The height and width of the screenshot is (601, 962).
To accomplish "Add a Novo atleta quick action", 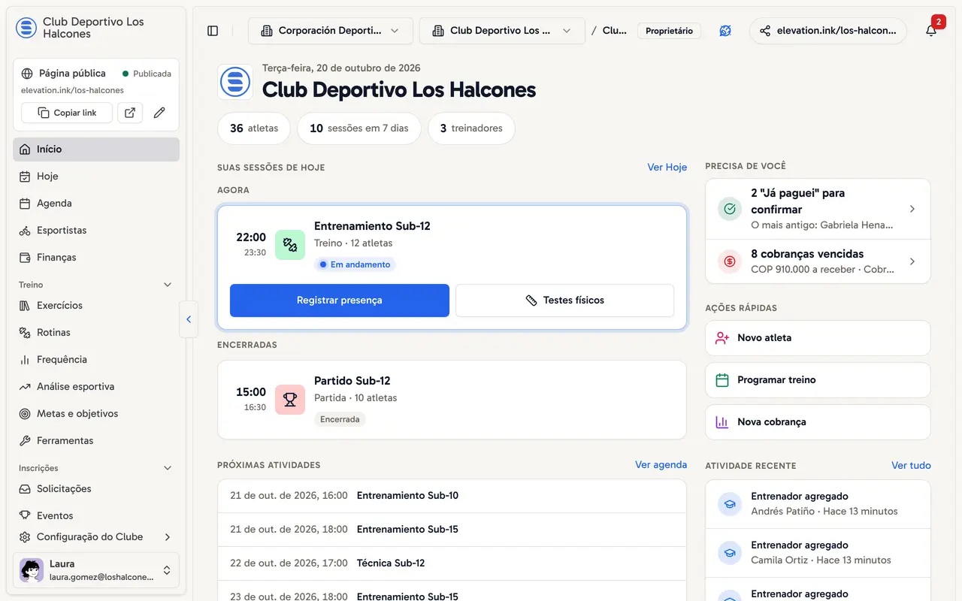I will click(818, 338).
